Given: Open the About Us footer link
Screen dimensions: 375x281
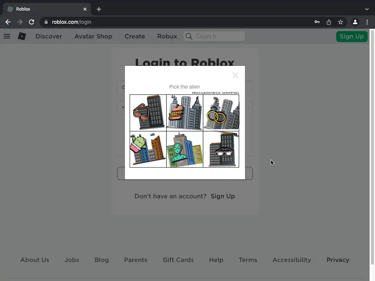Looking at the screenshot, I should tap(35, 260).
